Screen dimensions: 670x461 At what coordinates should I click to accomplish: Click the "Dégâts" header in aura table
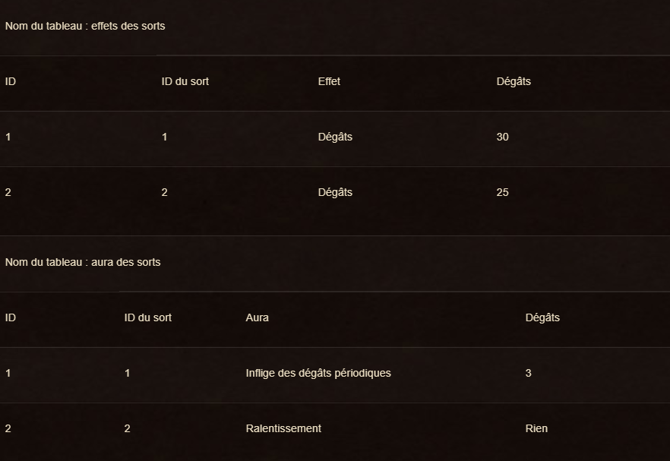[542, 317]
